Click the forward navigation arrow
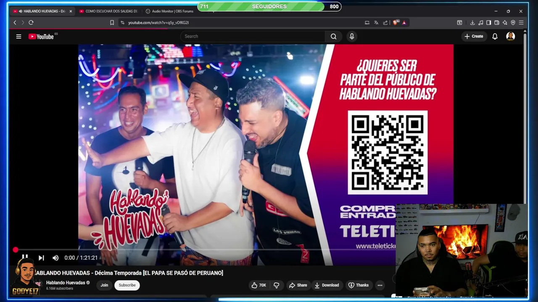Image resolution: width=538 pixels, height=302 pixels. pos(23,23)
